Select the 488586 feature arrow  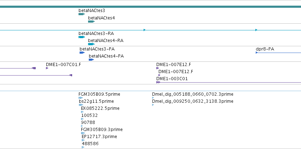click(83, 147)
